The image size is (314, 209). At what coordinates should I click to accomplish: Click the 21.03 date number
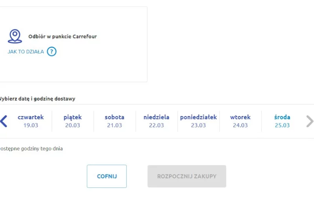pyautogui.click(x=115, y=125)
